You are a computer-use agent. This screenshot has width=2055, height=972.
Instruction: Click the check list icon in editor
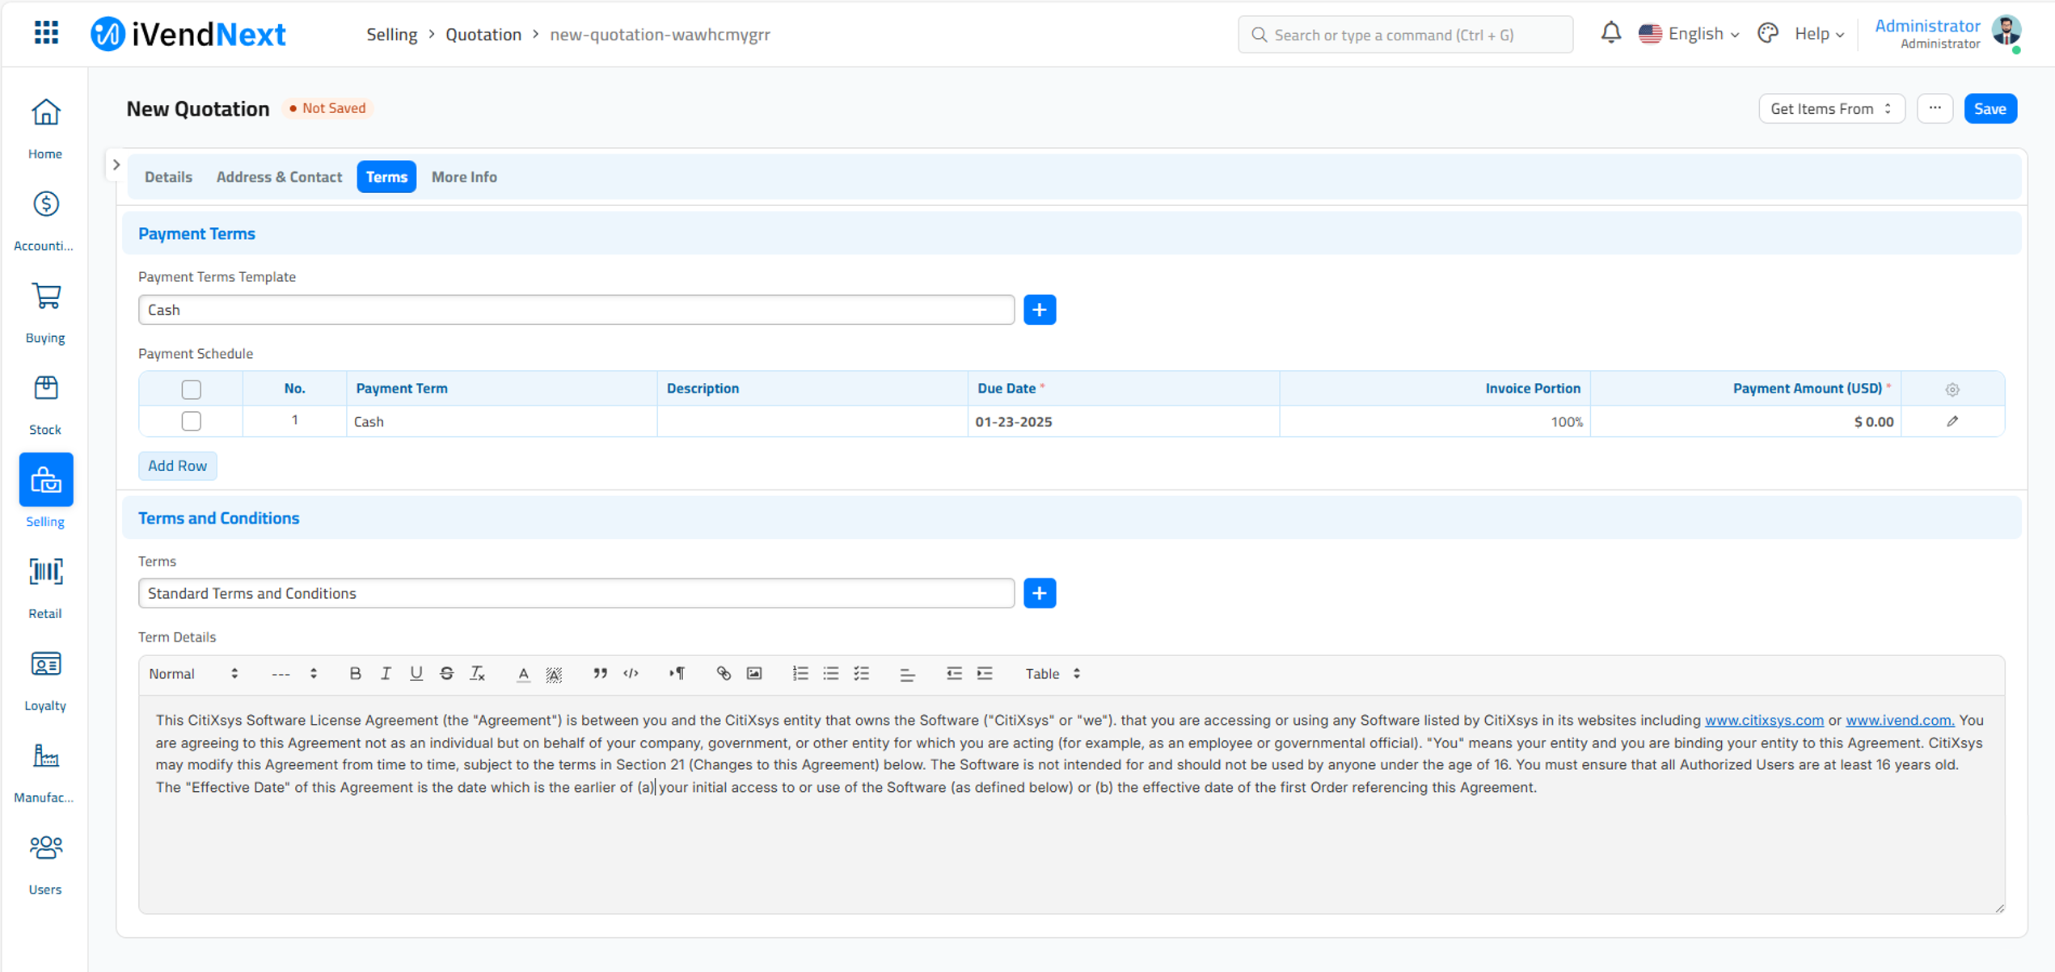coord(862,673)
